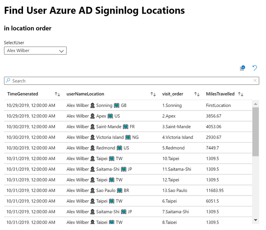Click TimeGenerated cell in Redmond row
Viewport: 266px width, 230px height.
31,148
